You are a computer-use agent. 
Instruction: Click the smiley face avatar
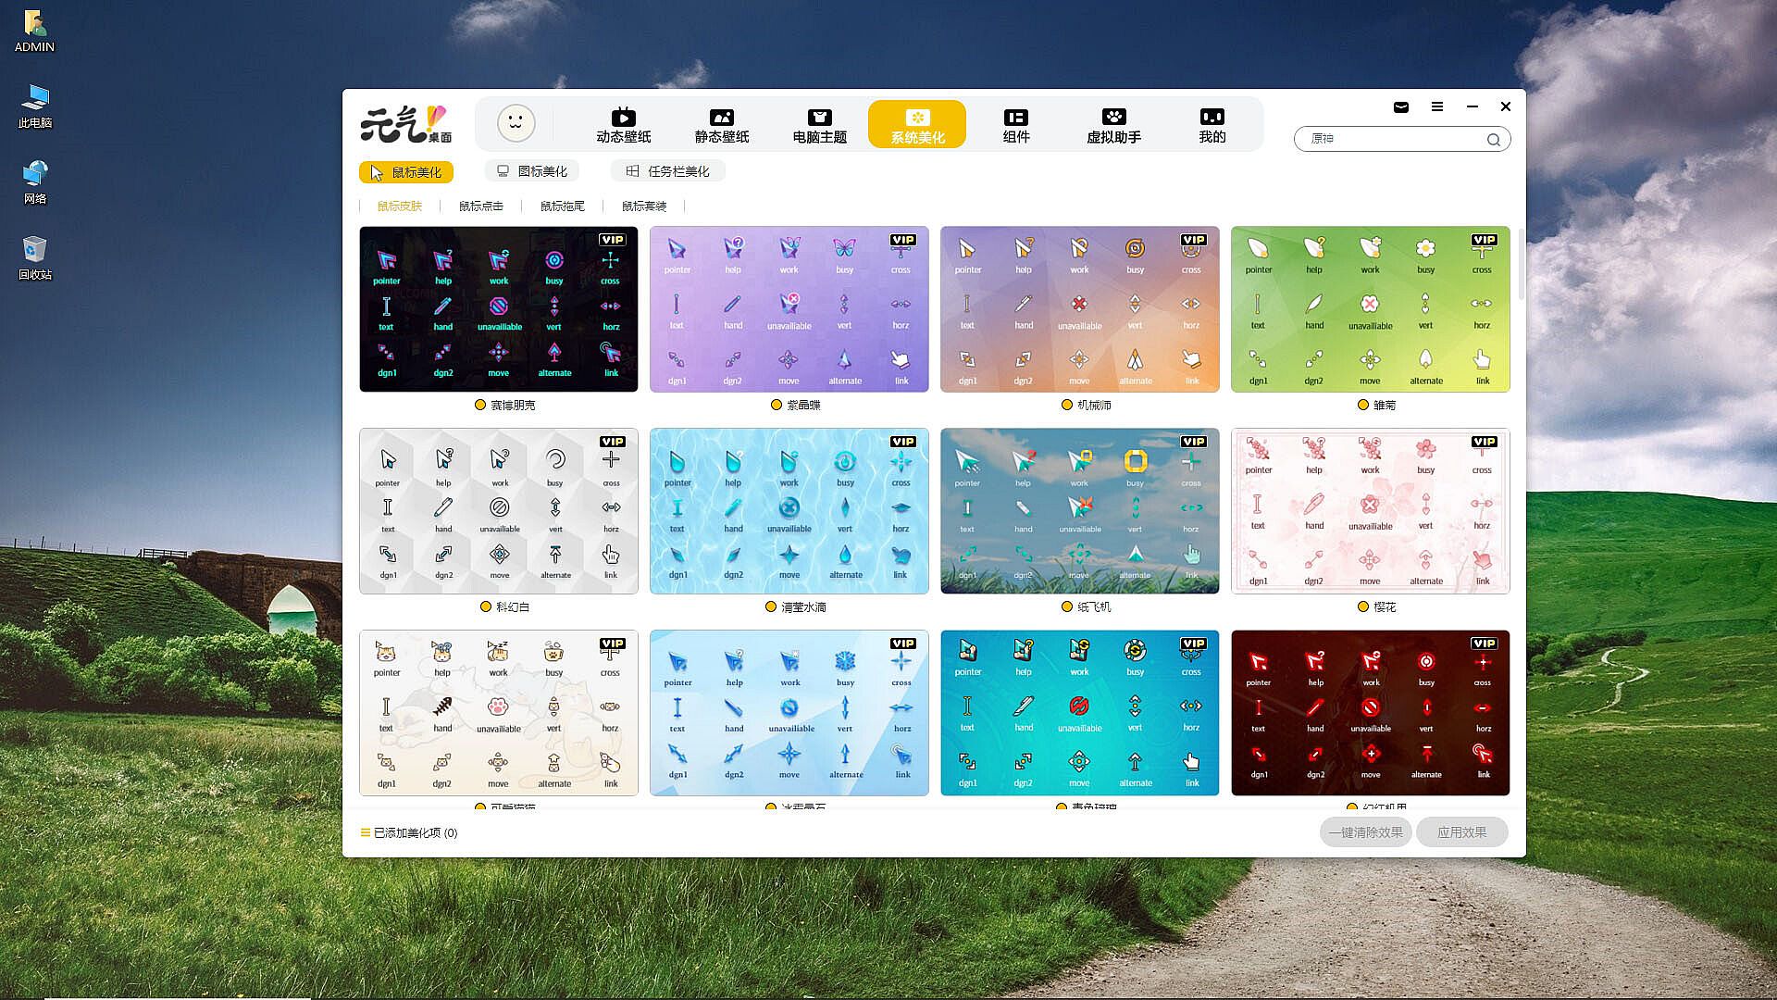(x=516, y=122)
